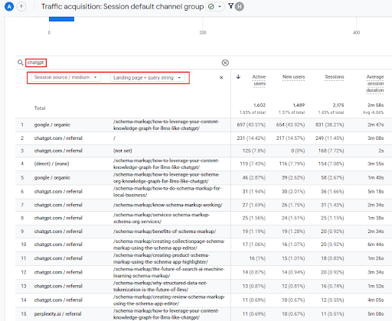Open the green check status dropdown beside title
392x321 pixels.
pyautogui.click(x=215, y=7)
